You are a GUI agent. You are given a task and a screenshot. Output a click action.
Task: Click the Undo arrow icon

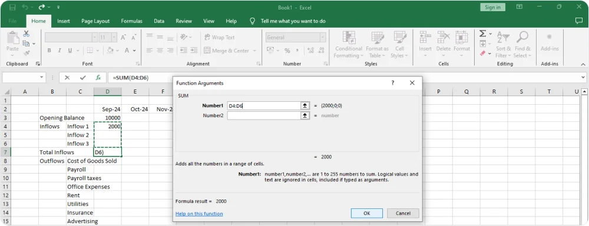(x=25, y=7)
